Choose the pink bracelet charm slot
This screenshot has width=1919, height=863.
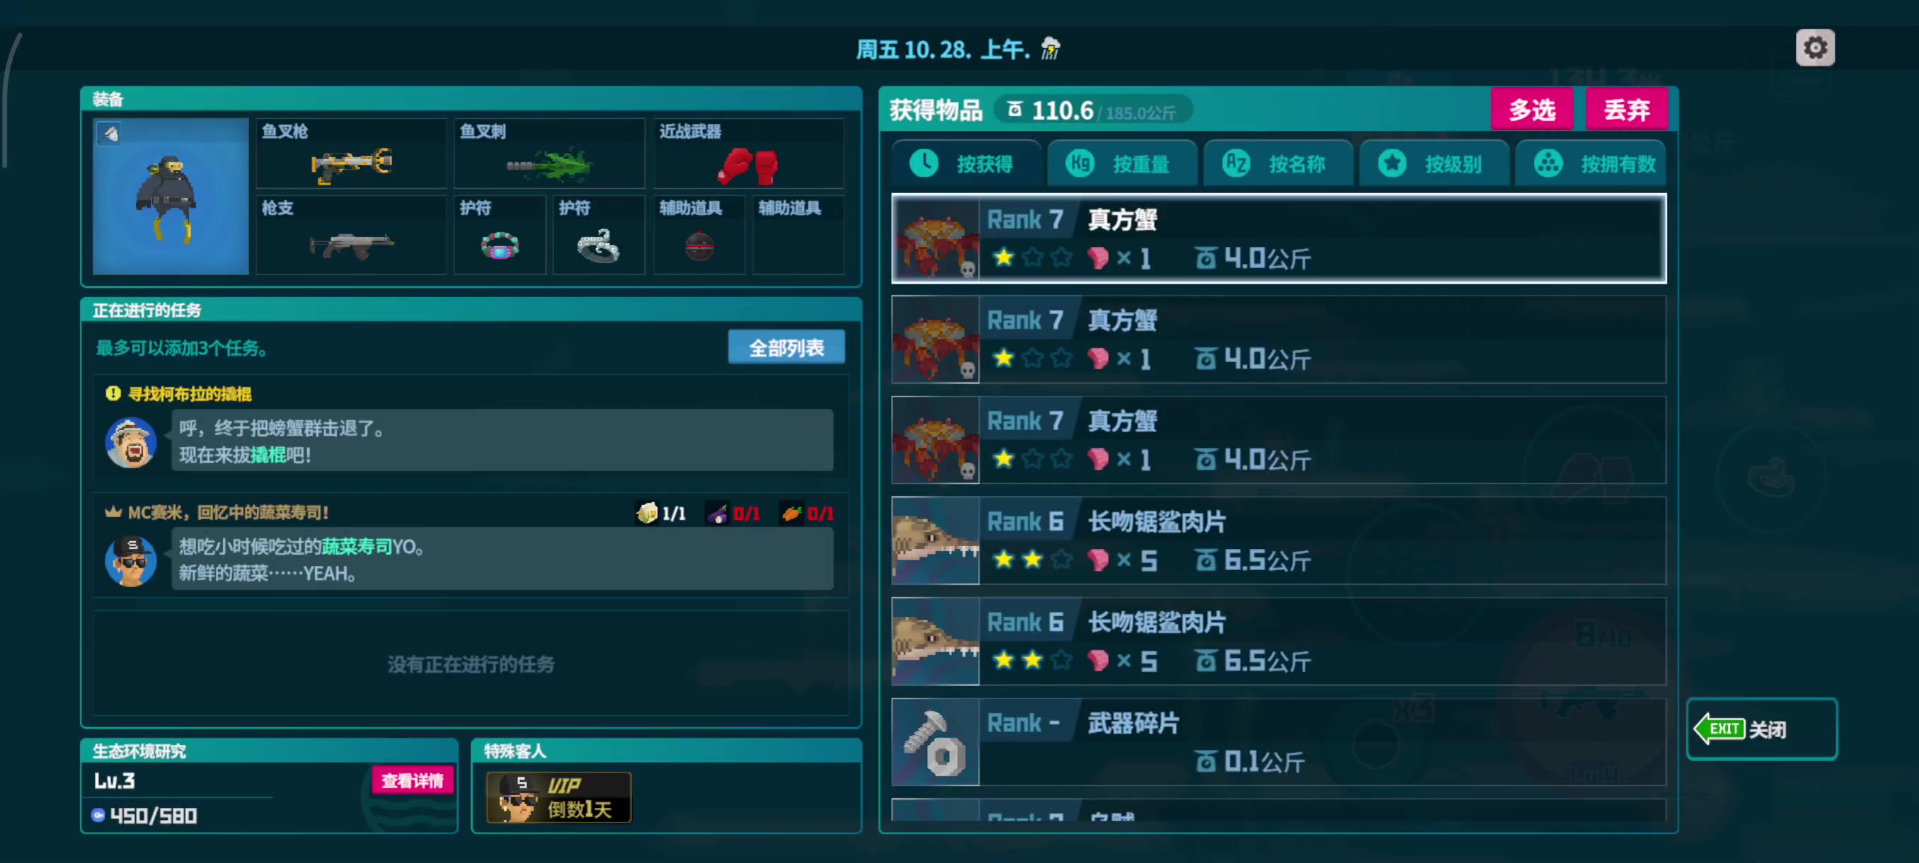click(500, 236)
